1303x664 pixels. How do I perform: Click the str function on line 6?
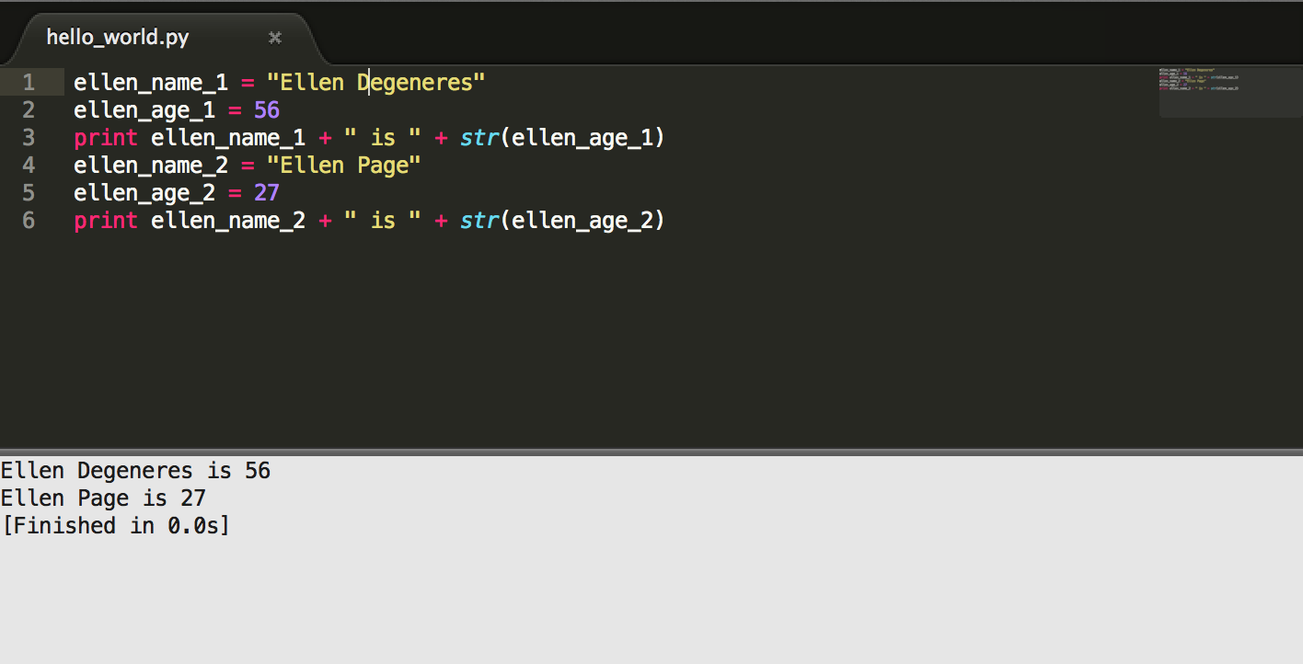pos(479,221)
